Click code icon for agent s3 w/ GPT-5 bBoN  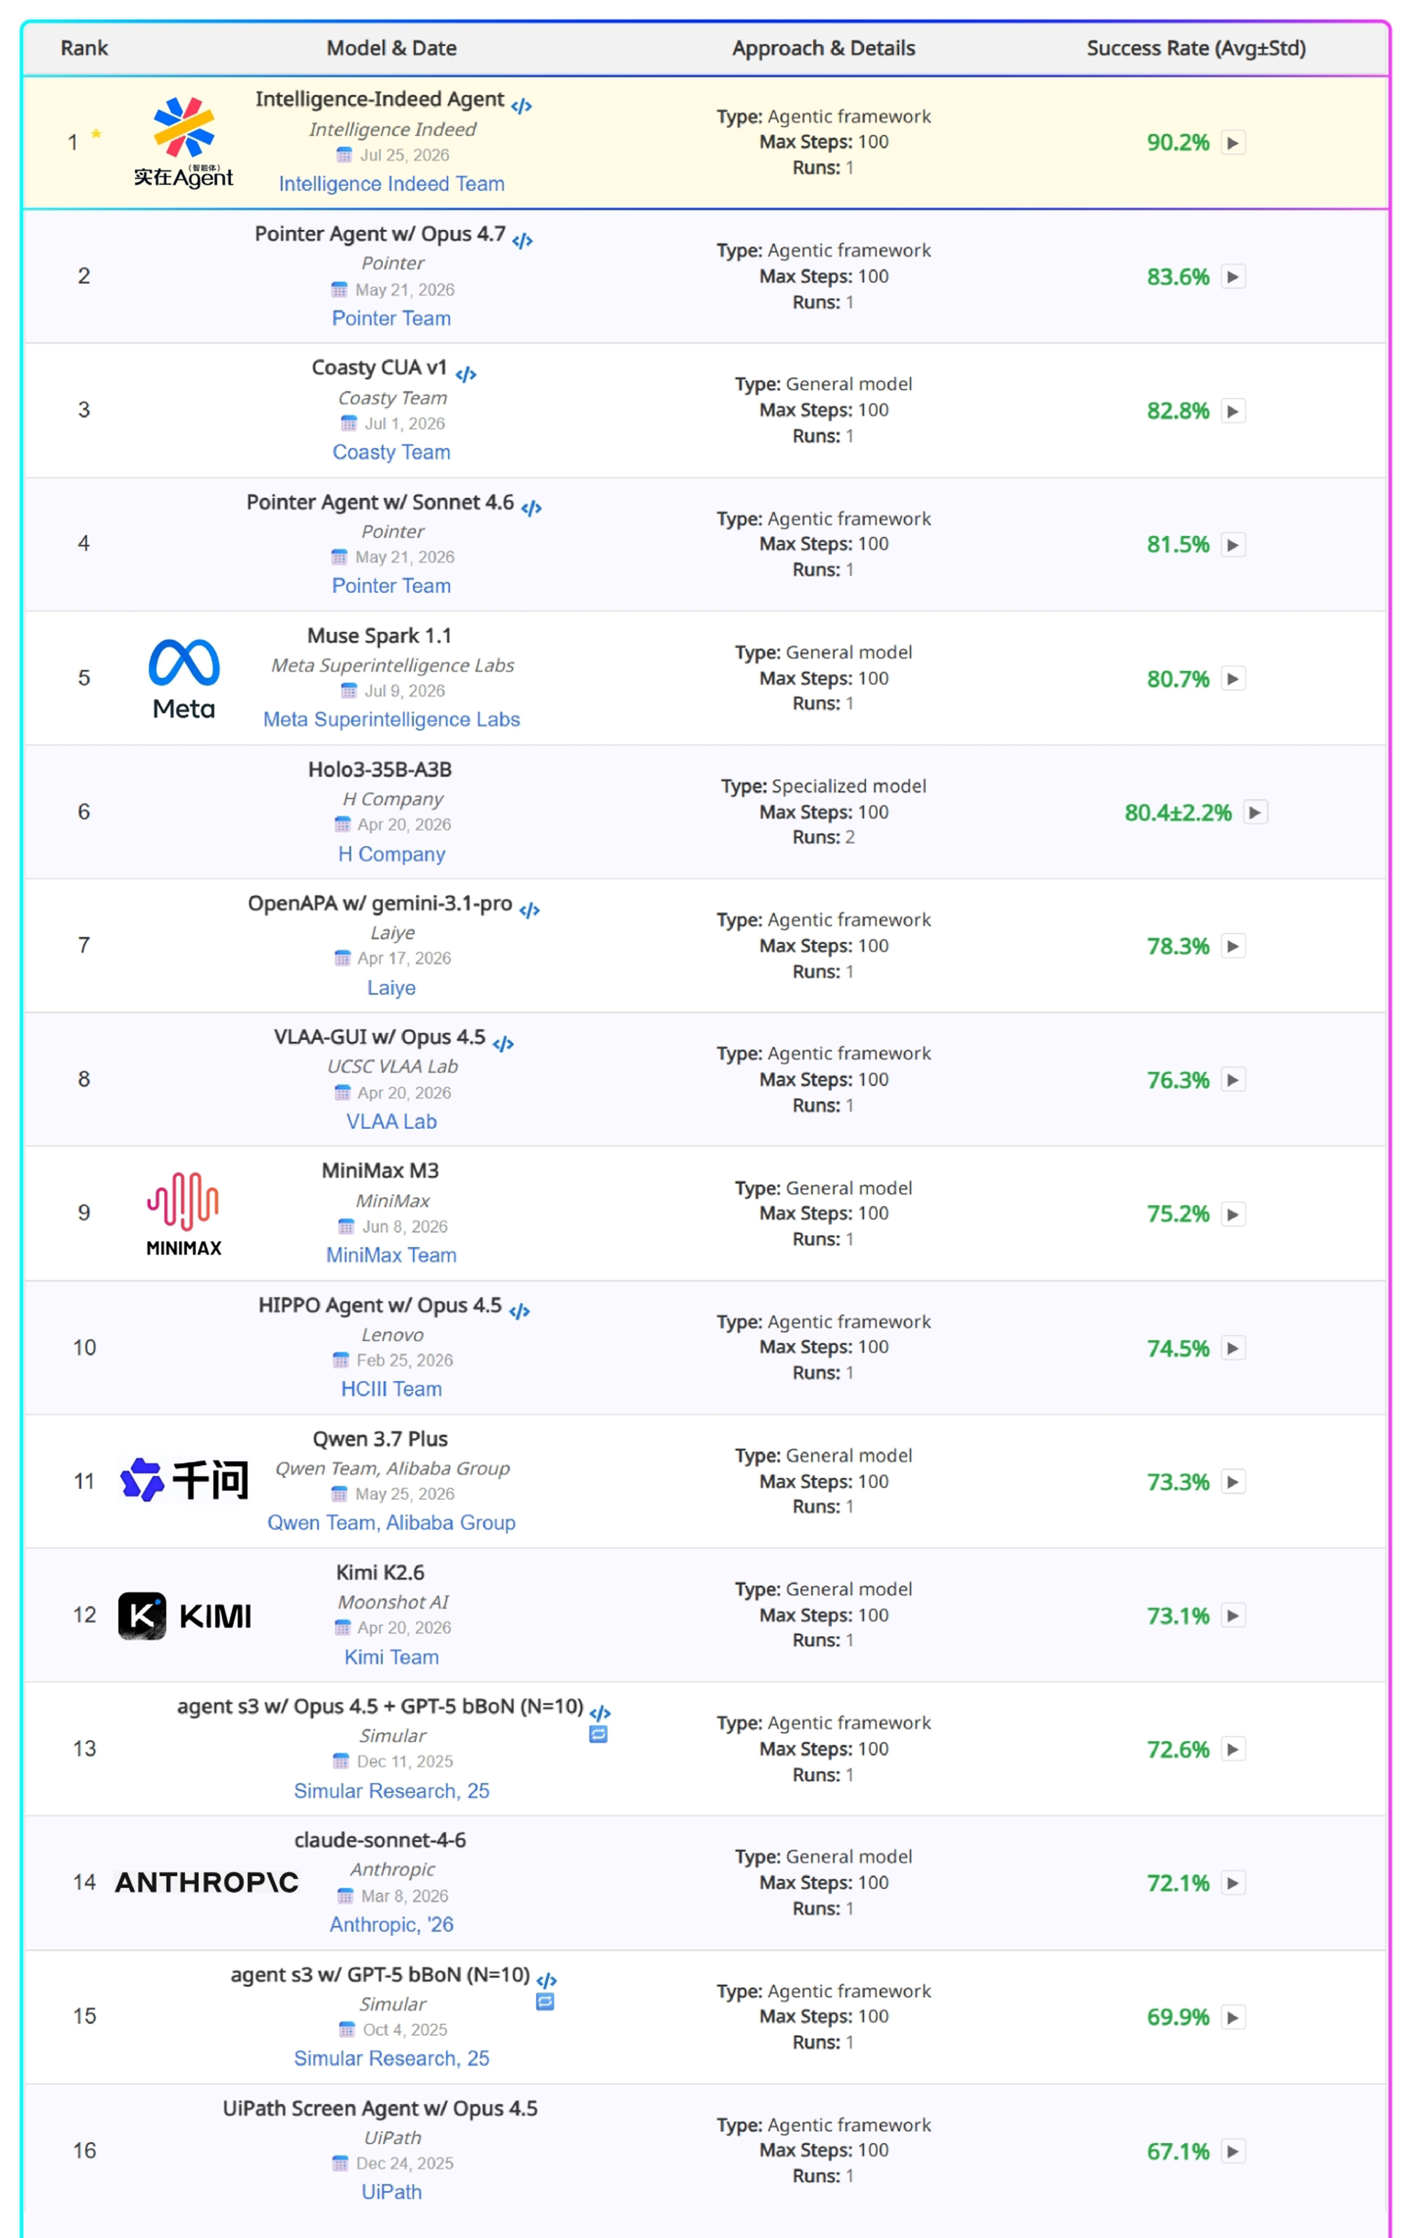coord(547,1980)
